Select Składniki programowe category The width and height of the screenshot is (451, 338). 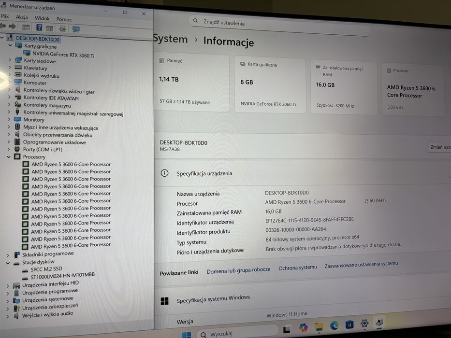click(x=48, y=254)
